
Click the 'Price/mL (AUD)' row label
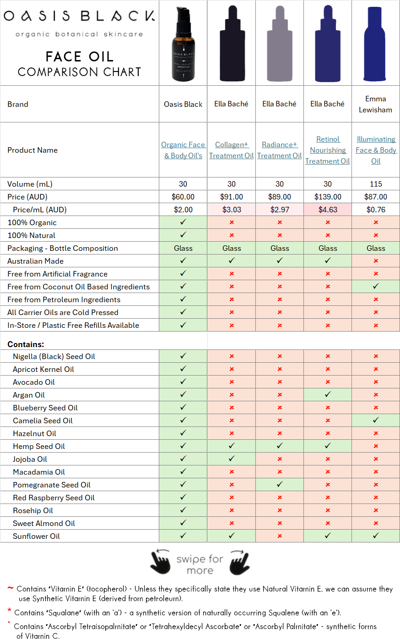click(x=40, y=210)
